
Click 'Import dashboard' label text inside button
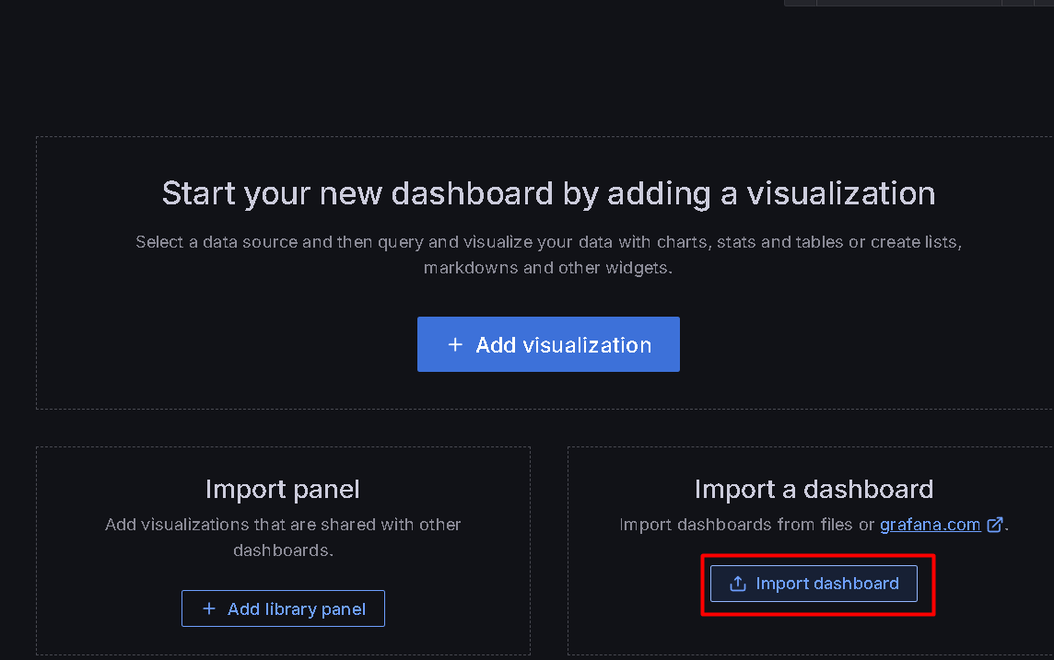click(x=826, y=584)
